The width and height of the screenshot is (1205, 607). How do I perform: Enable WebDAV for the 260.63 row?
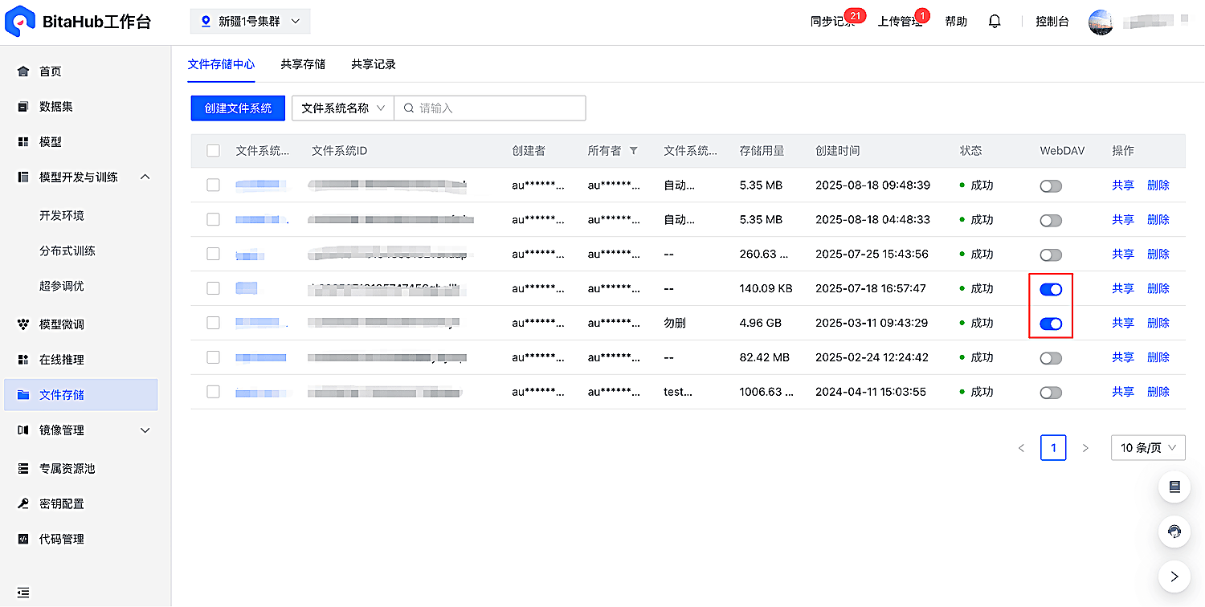(x=1051, y=255)
